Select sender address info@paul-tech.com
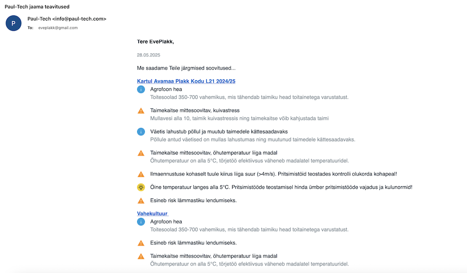The width and height of the screenshot is (467, 273). pos(79,19)
